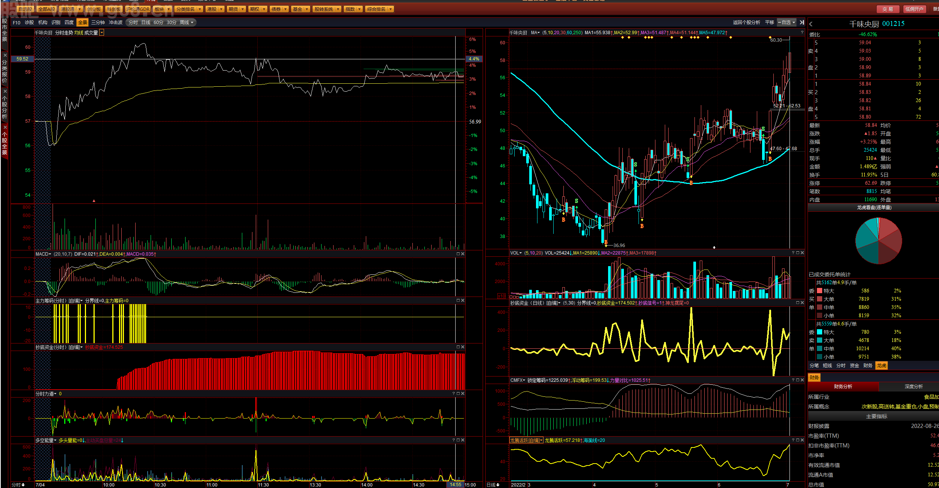Screen dimensions: 939x488
Task: Click help icon on 多空能量 panel
Action: pyautogui.click(x=454, y=440)
